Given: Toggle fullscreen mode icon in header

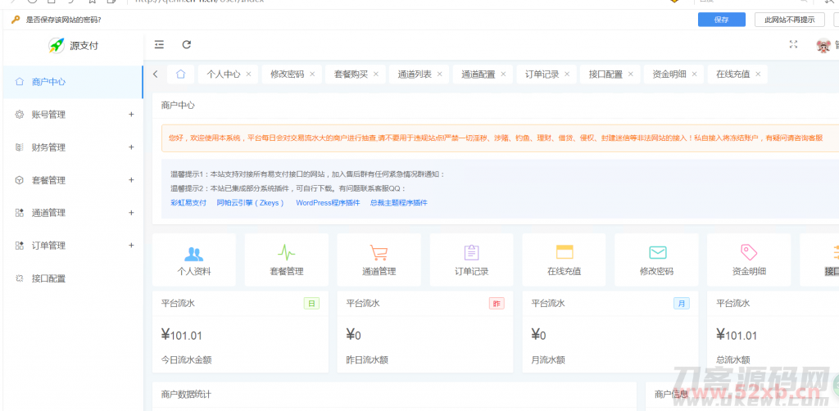Looking at the screenshot, I should (x=792, y=45).
